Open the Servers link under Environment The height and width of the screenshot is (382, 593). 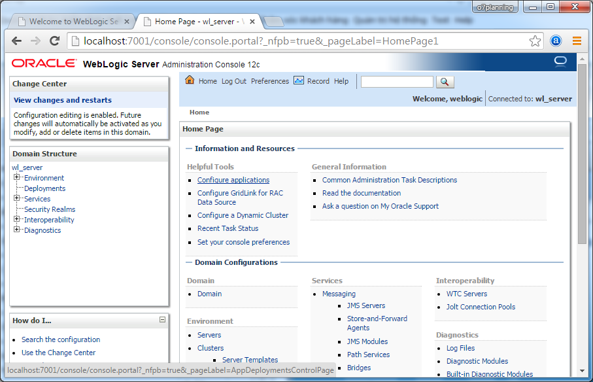[x=209, y=335]
